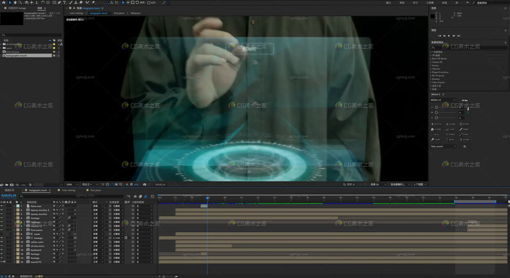Click the Motion 2 BURST button

tap(464, 124)
